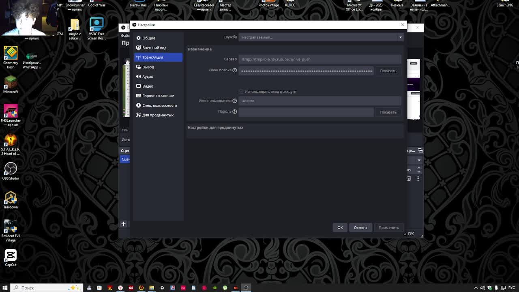Cancel settings with the Отмена button
The width and height of the screenshot is (519, 292).
360,228
